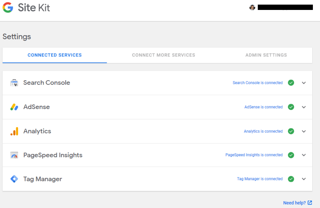Click 'AdSense is connected' status text

pyautogui.click(x=263, y=107)
